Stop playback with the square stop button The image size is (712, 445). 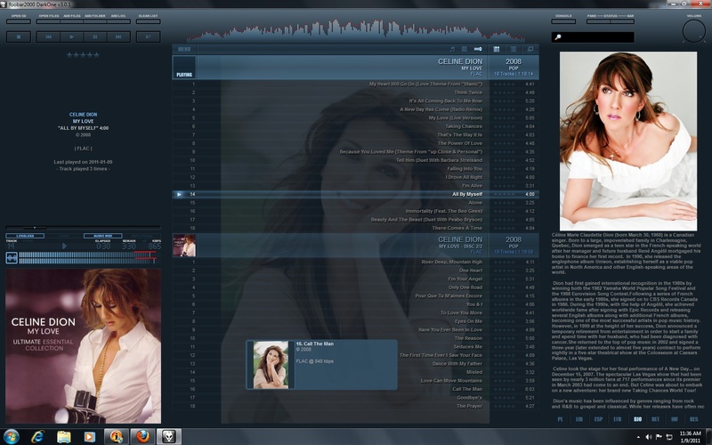coord(19,36)
